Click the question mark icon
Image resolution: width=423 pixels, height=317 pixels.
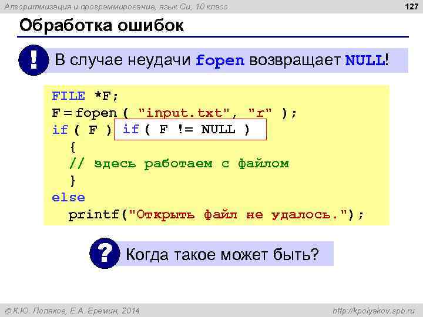point(105,253)
